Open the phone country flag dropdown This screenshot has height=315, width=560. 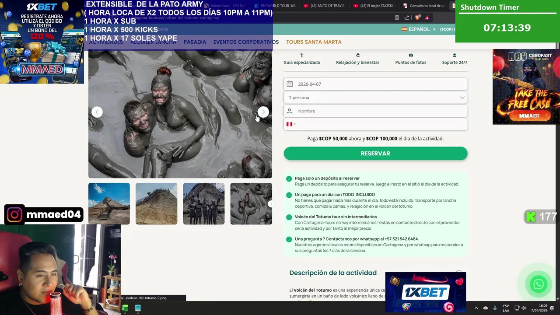(x=291, y=124)
